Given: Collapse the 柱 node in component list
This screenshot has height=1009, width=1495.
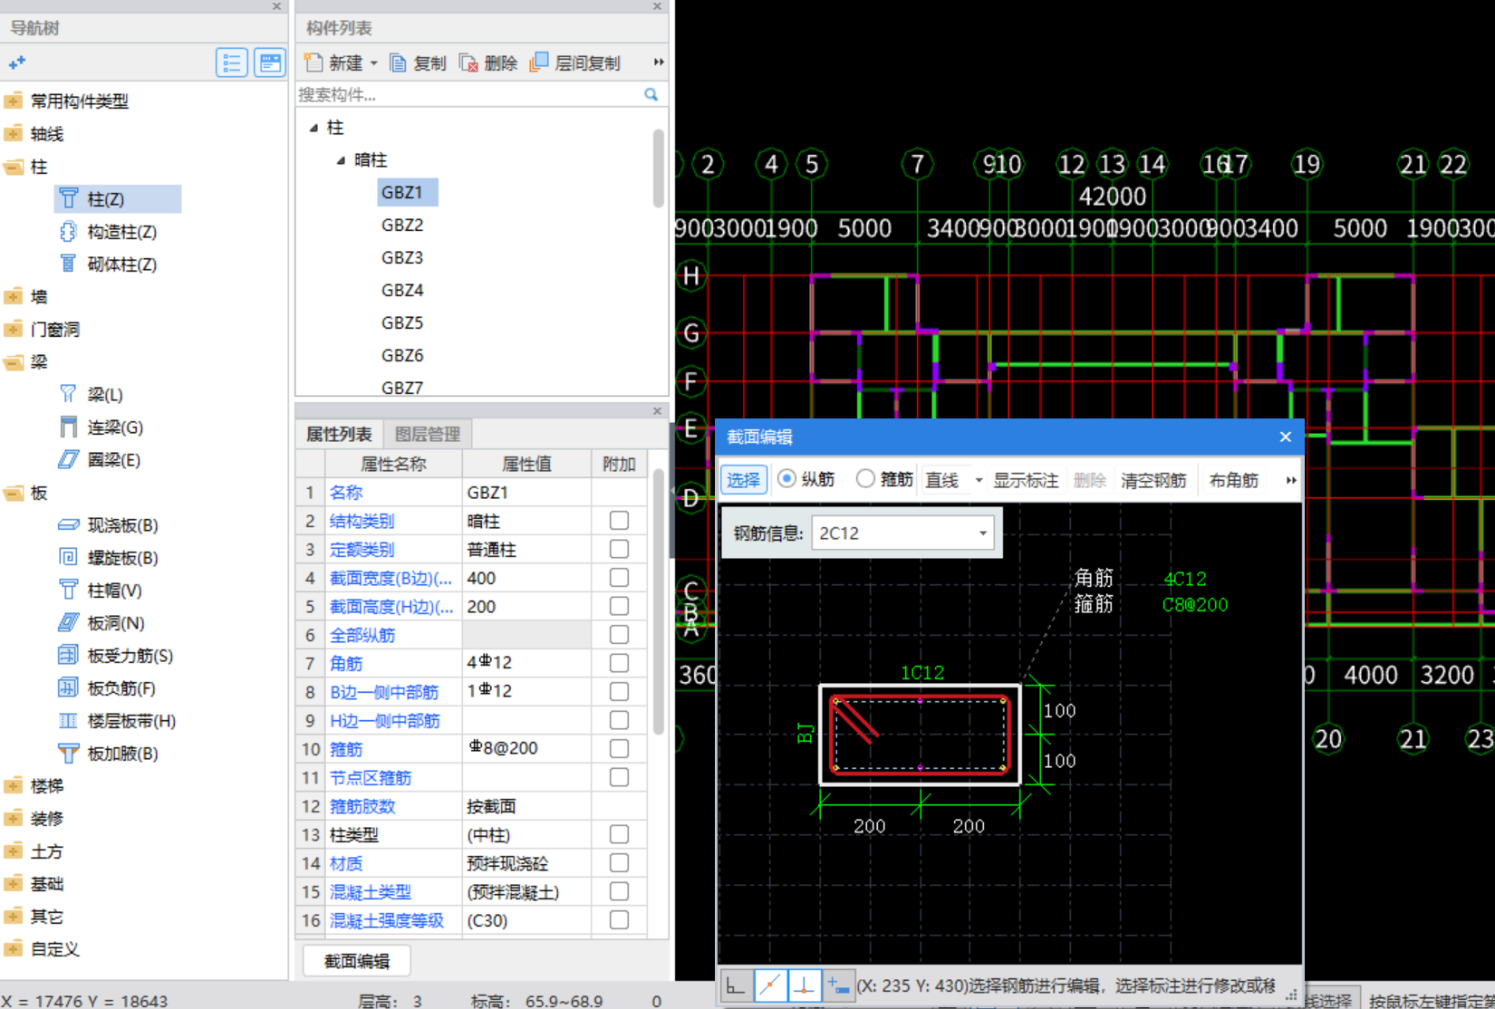Looking at the screenshot, I should [x=313, y=128].
